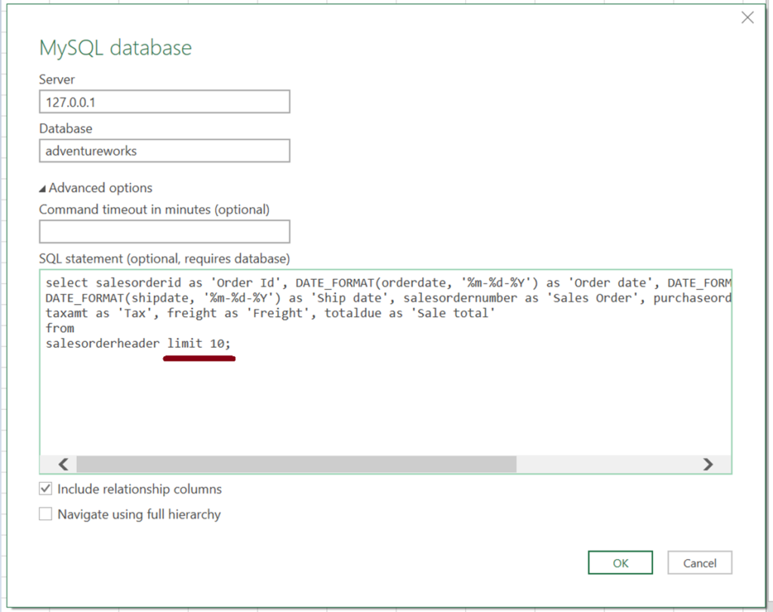The image size is (773, 612).
Task: Enable Navigate using full hierarchy
Action: 45,514
